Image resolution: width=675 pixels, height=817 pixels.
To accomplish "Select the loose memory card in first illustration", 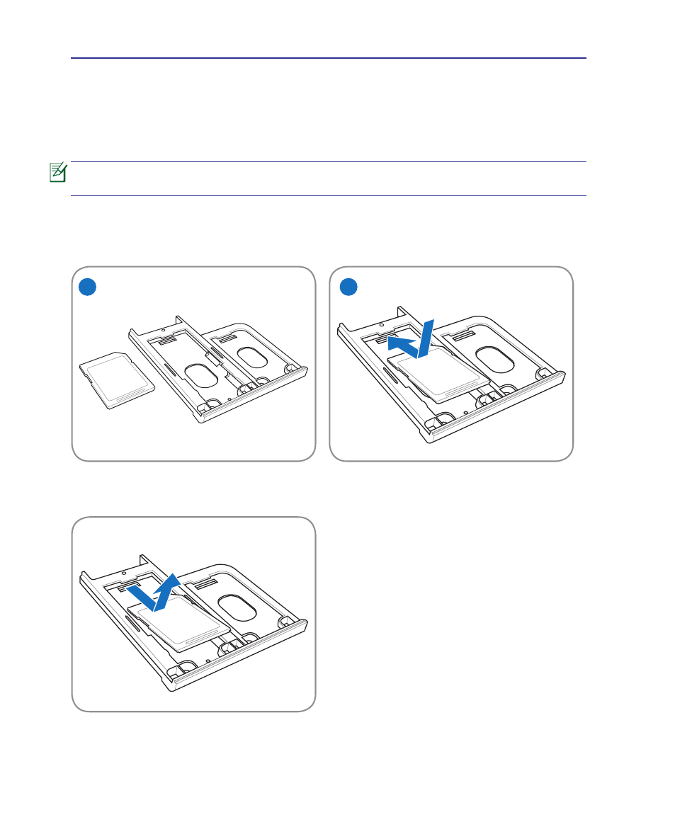I will pos(117,380).
